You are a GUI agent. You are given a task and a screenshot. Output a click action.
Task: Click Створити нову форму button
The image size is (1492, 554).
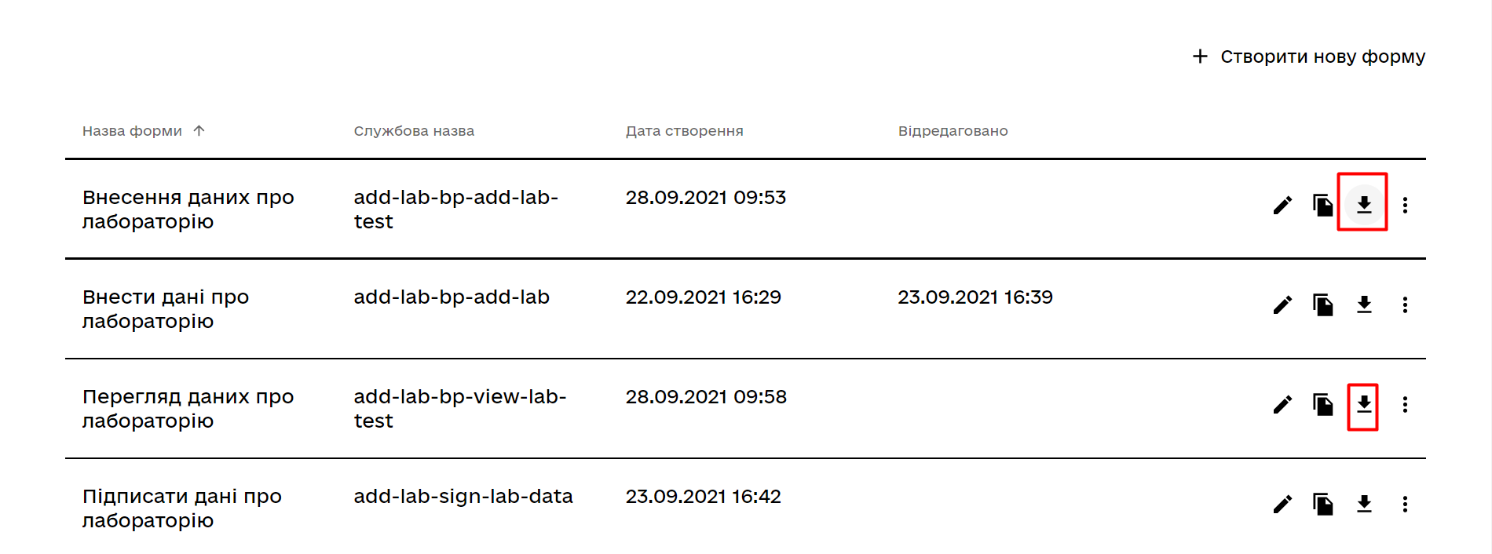tap(1308, 56)
